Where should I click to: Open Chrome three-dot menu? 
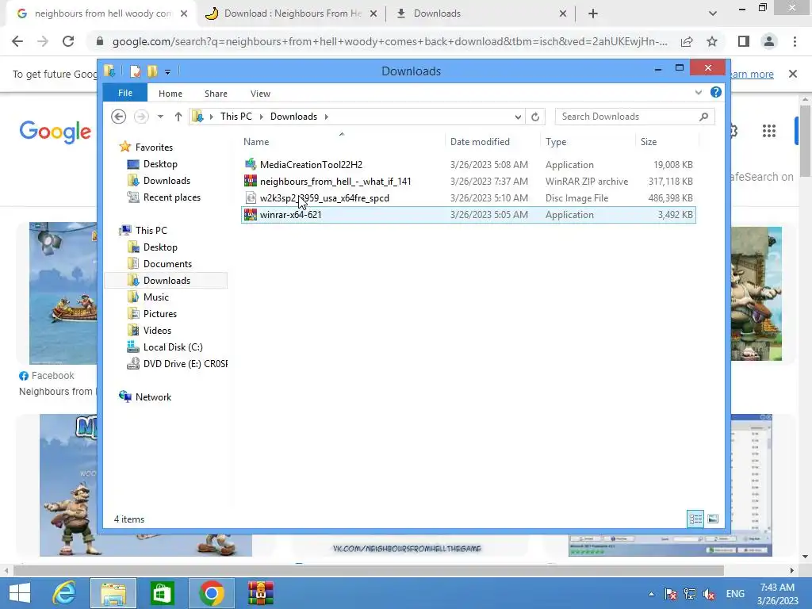point(795,41)
